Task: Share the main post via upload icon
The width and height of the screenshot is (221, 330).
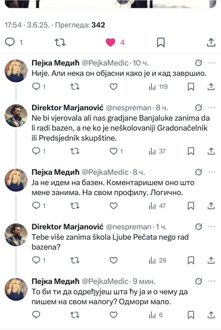Action: click(211, 42)
